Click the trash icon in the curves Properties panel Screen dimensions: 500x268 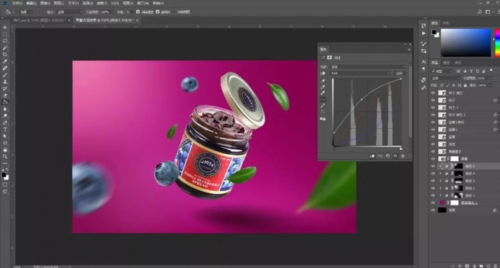pyautogui.click(x=403, y=156)
